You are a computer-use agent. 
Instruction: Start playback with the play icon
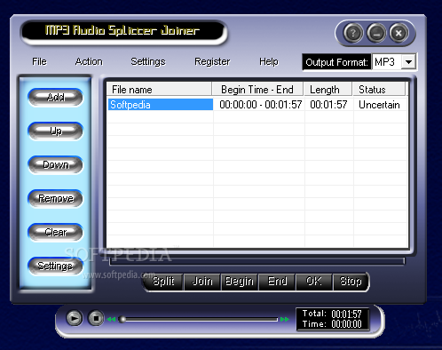coord(74,318)
